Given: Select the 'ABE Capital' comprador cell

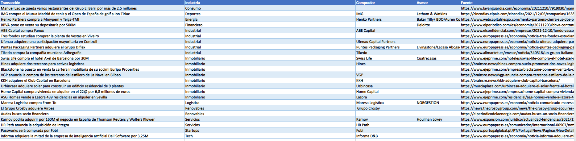Looking at the screenshot, I should pyautogui.click(x=386, y=31).
